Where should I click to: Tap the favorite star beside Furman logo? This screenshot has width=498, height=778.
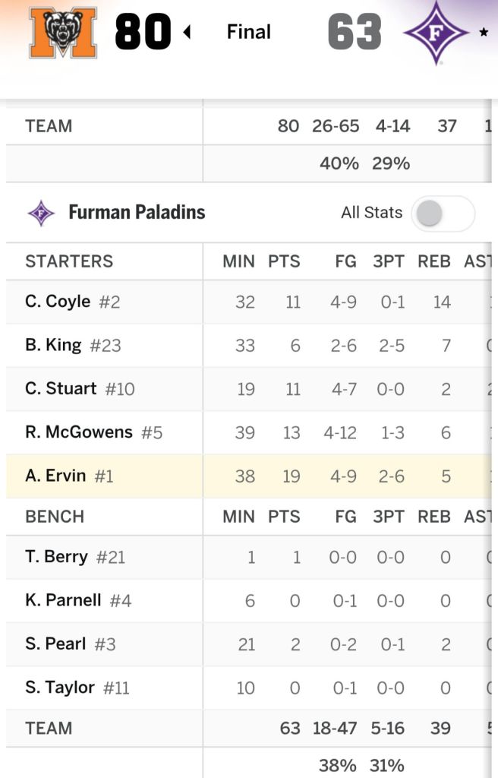coord(484,33)
